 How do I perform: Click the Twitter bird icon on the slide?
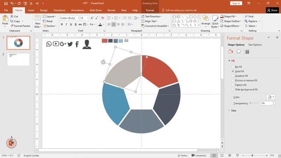(70, 44)
